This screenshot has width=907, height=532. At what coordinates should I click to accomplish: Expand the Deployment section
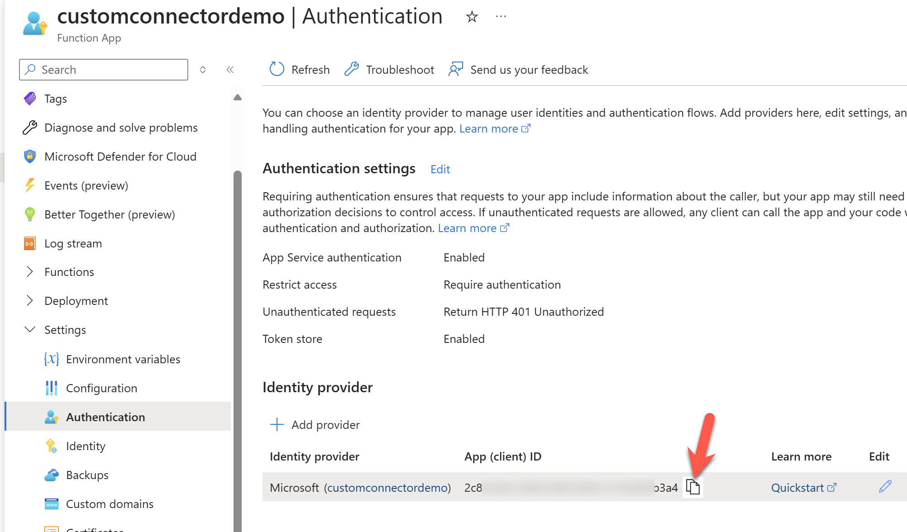coord(76,300)
